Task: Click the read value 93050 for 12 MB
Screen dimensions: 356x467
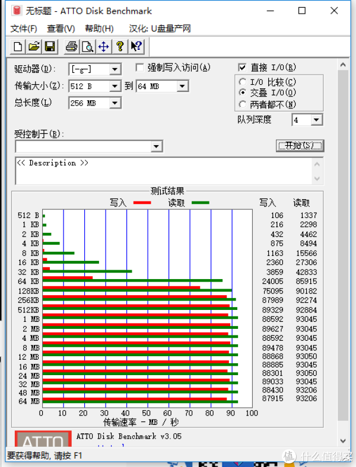Action: click(306, 356)
